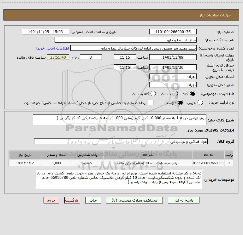
Task: Click the price validity date 1401/11/30
Action: coord(173,67)
